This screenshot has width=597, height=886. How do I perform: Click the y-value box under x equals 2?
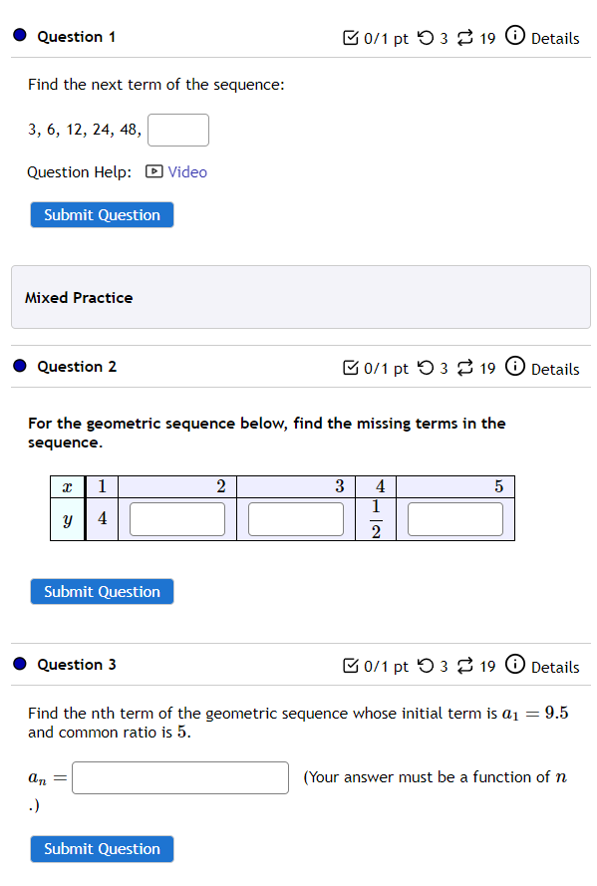[176, 518]
